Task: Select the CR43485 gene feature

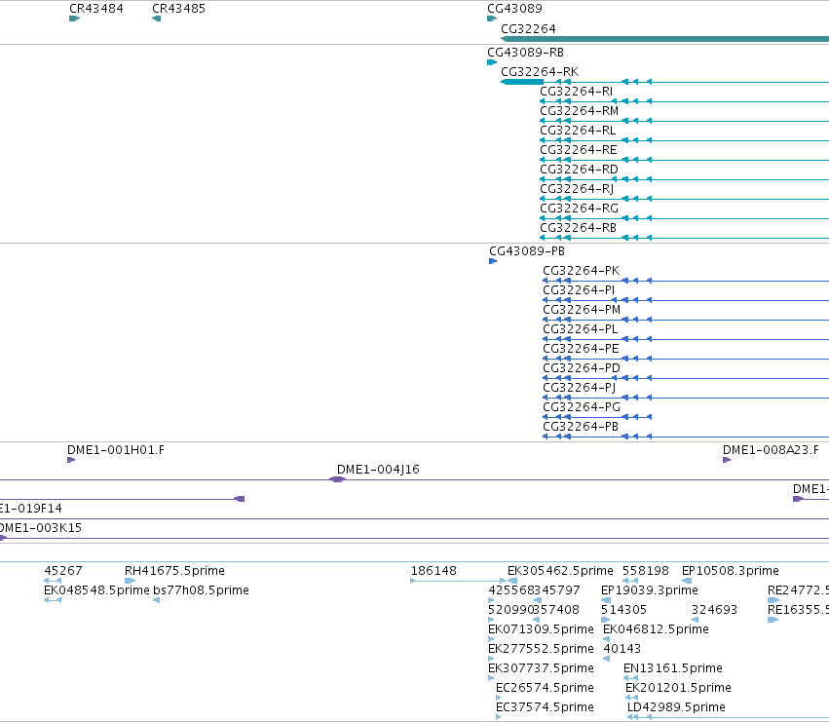Action: pyautogui.click(x=157, y=19)
